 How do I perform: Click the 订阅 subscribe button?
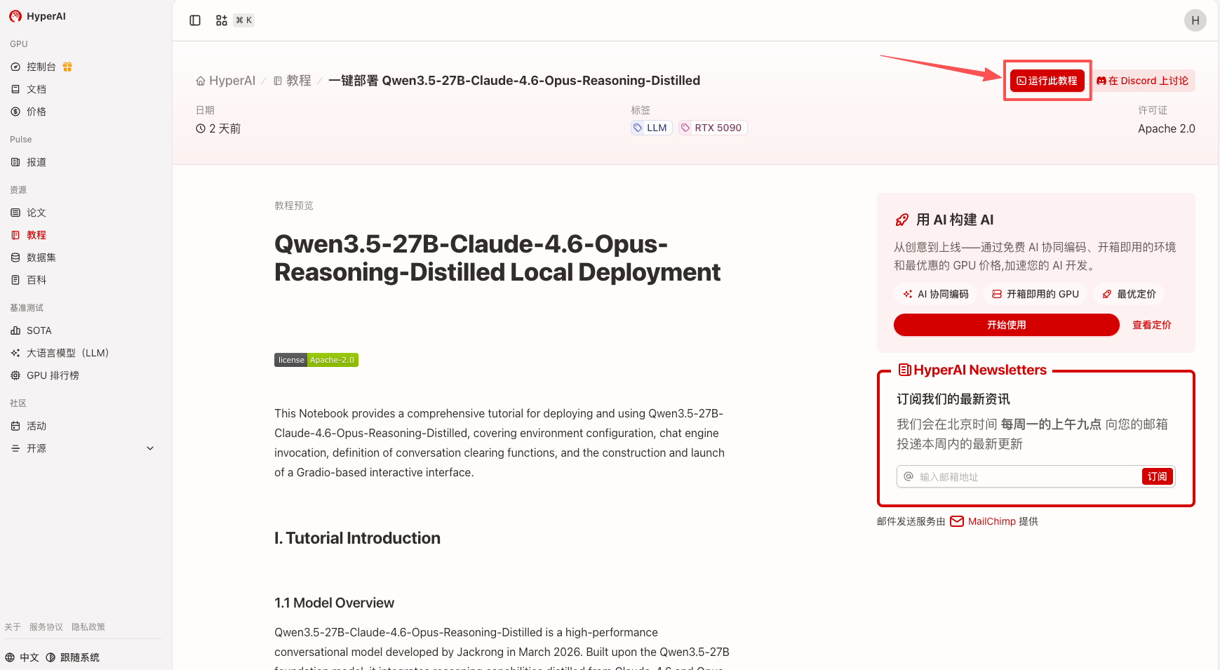pyautogui.click(x=1157, y=477)
